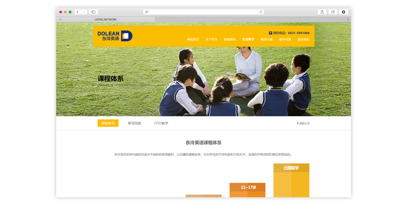Click the 返回上页 back link

click(x=303, y=123)
